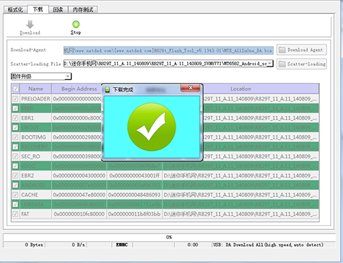Click the EMMC status bar entry

121,245
